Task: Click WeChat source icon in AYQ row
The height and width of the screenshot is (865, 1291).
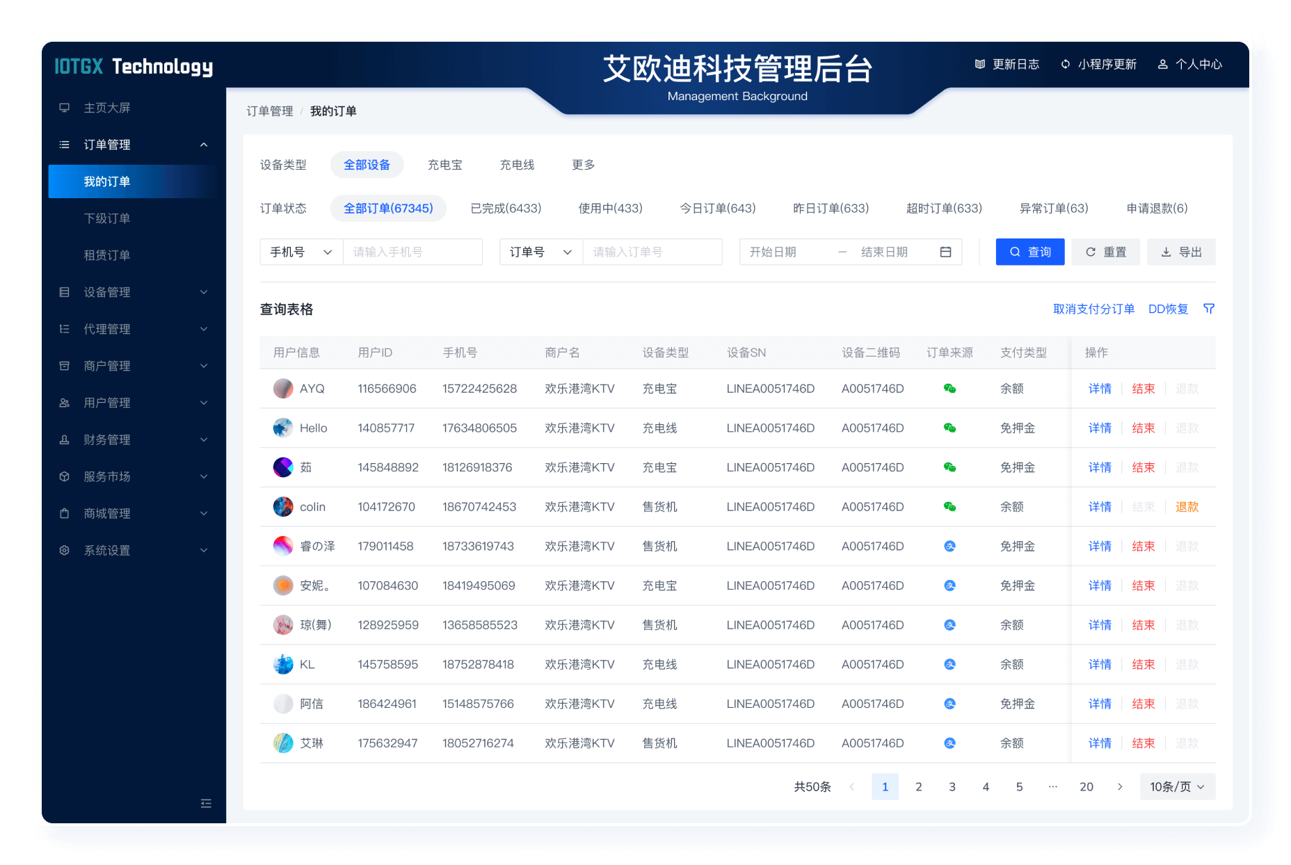Action: point(949,389)
